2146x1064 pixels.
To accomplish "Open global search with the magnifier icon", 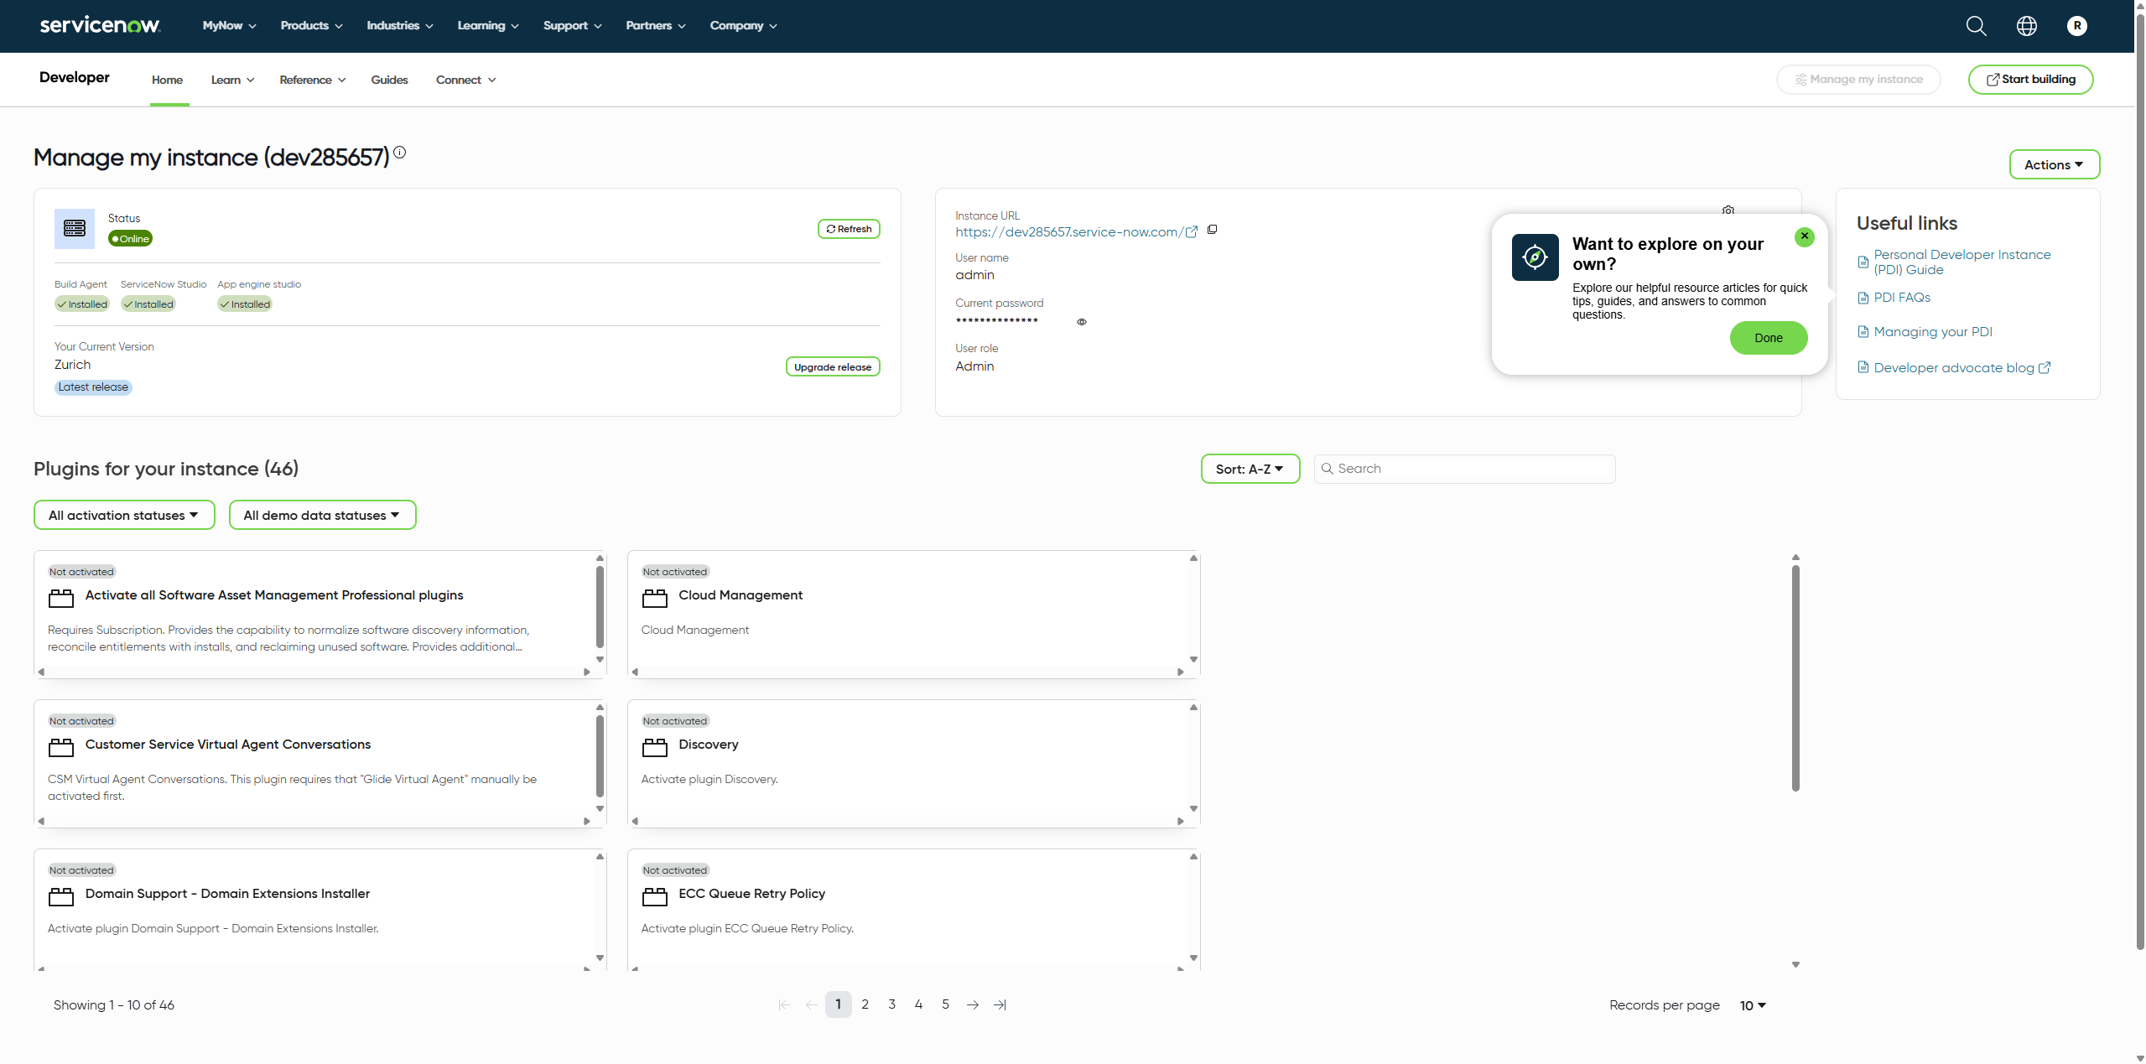I will click(x=1976, y=25).
